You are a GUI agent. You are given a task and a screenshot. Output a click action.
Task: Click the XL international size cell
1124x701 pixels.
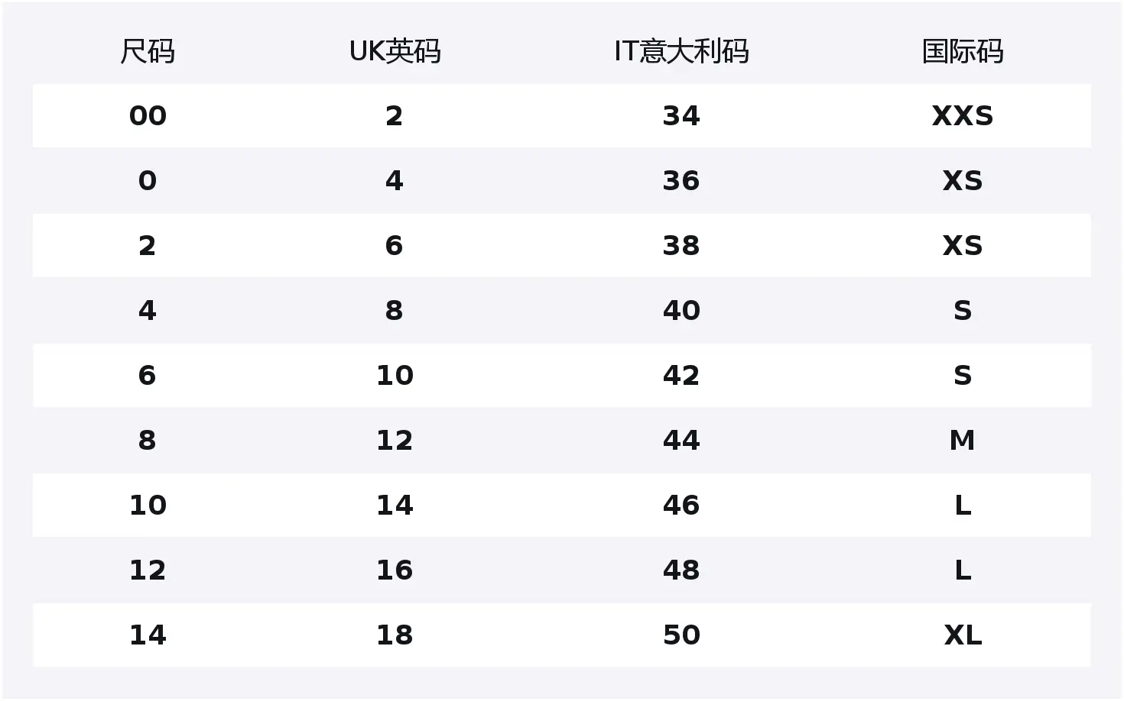click(x=962, y=635)
